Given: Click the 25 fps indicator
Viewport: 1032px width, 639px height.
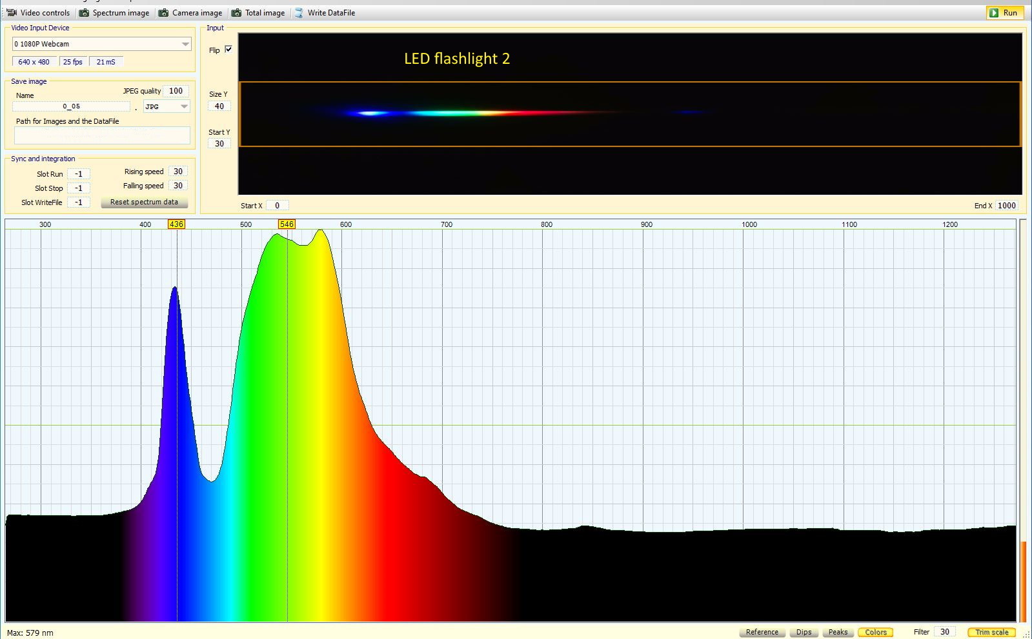Looking at the screenshot, I should pyautogui.click(x=73, y=62).
